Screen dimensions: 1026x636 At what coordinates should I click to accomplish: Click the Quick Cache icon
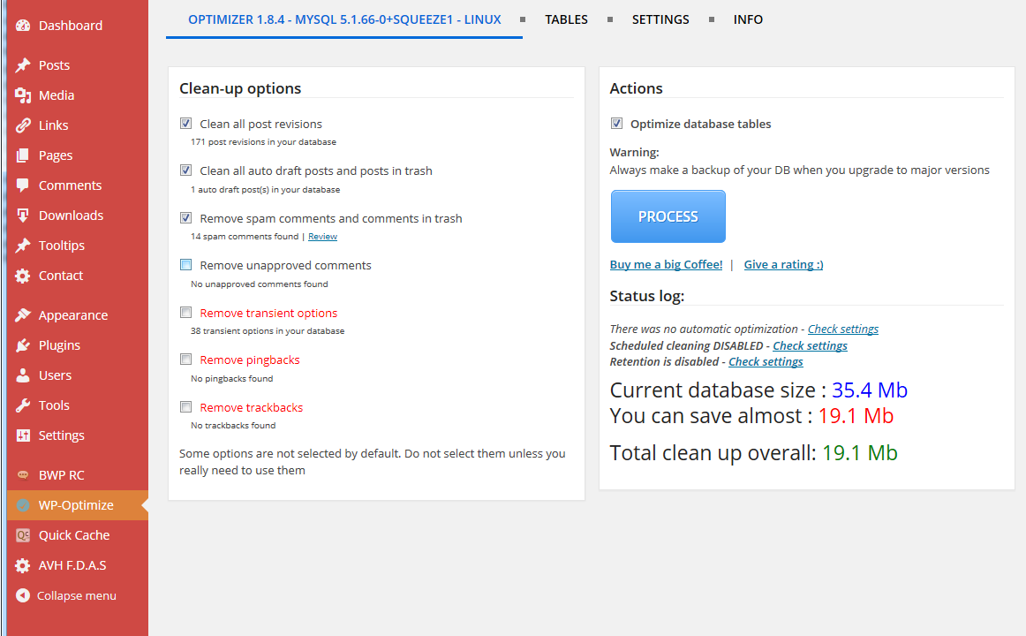click(x=23, y=535)
